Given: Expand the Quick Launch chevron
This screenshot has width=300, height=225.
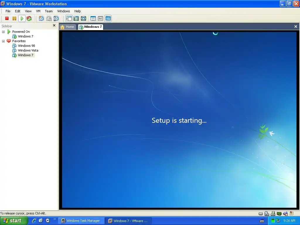Looking at the screenshot, I should 55,219.
